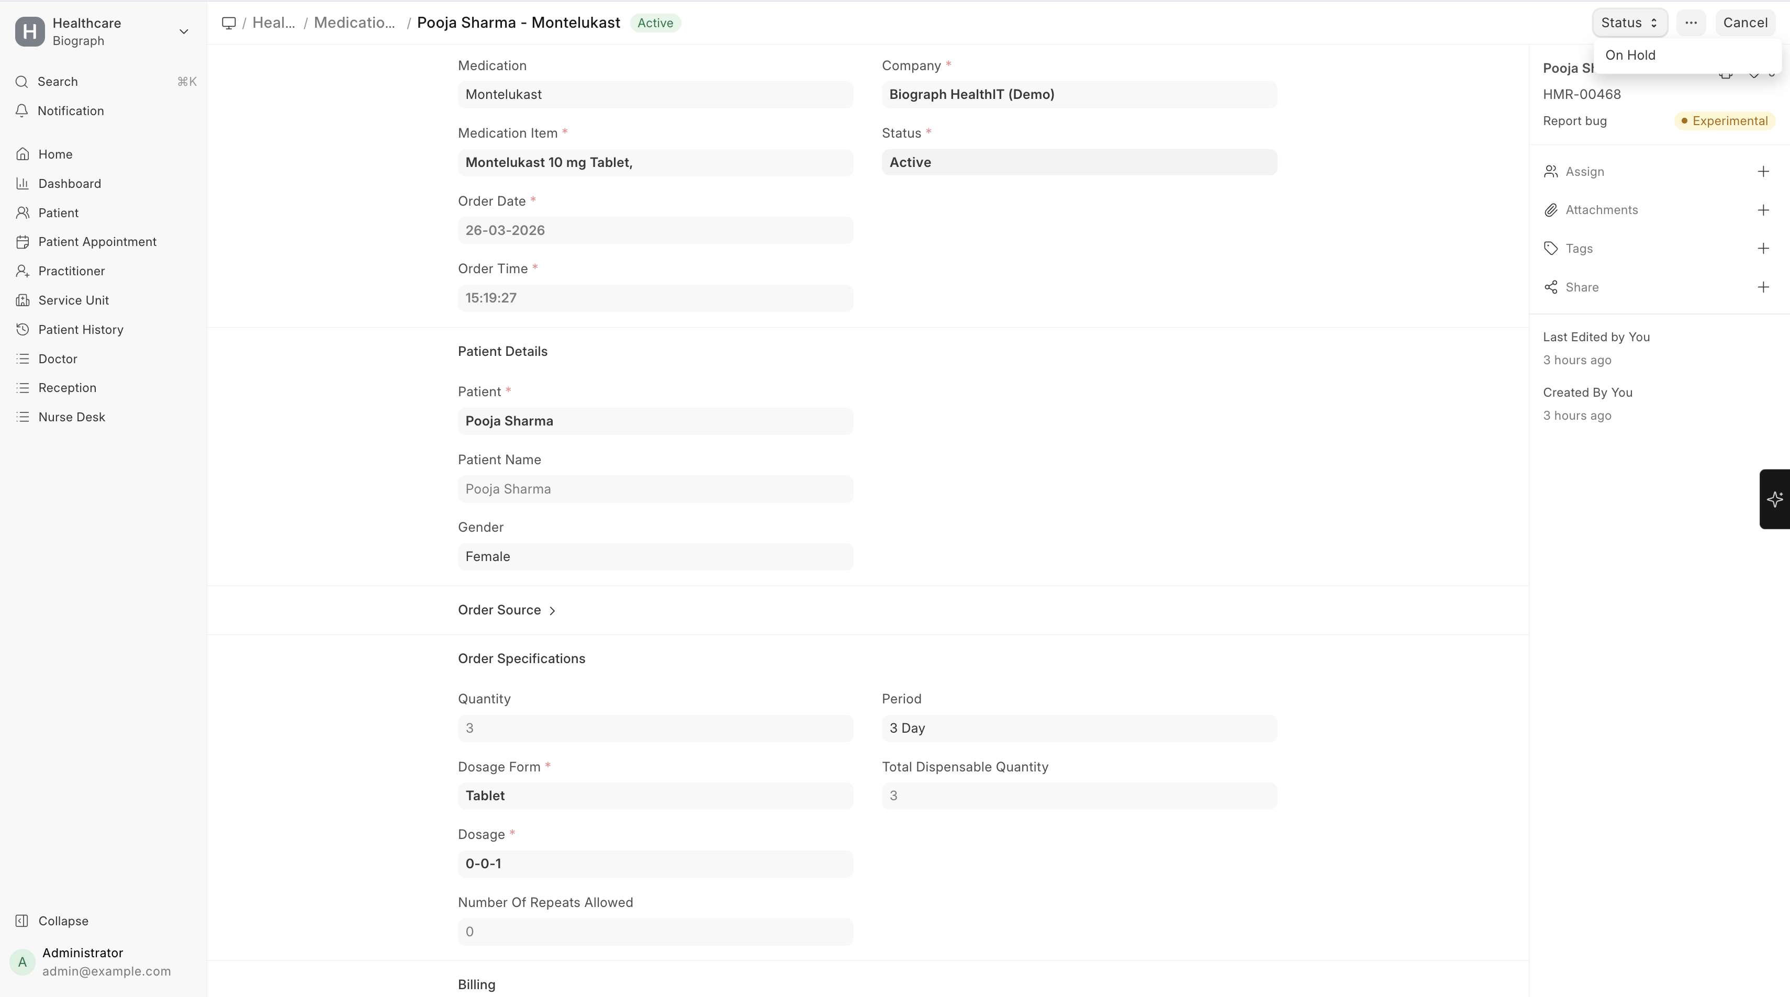Open the Status dropdown in the toolbar
This screenshot has height=997, width=1790.
(1629, 22)
